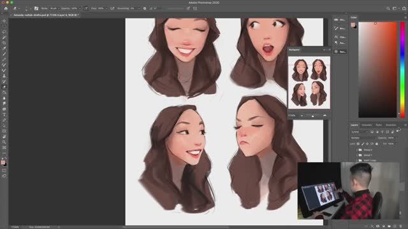Switch to the Layers tab

354,125
